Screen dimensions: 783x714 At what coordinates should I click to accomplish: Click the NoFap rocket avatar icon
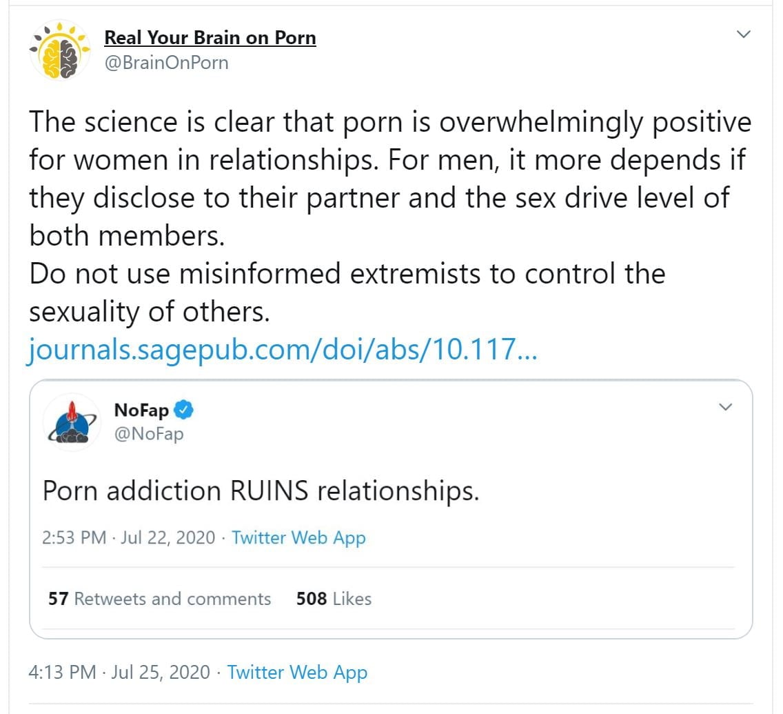pos(72,422)
